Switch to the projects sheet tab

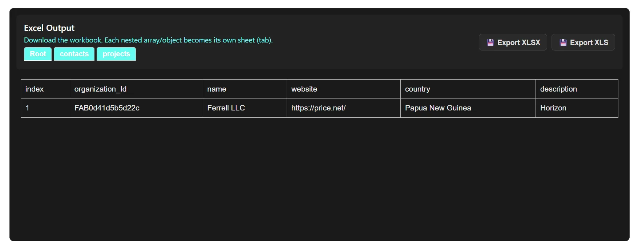pyautogui.click(x=116, y=54)
